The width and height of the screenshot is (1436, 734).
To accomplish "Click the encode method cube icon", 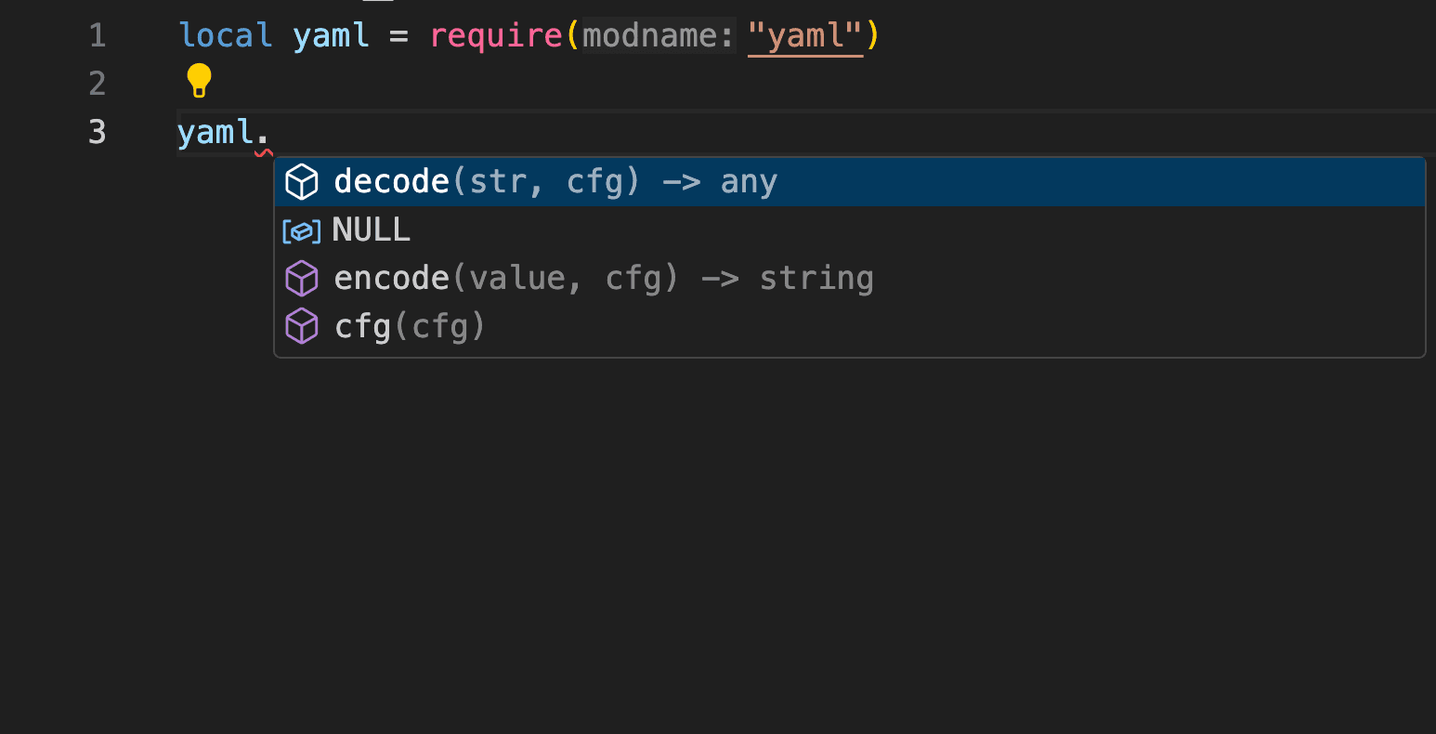I will [x=302, y=279].
